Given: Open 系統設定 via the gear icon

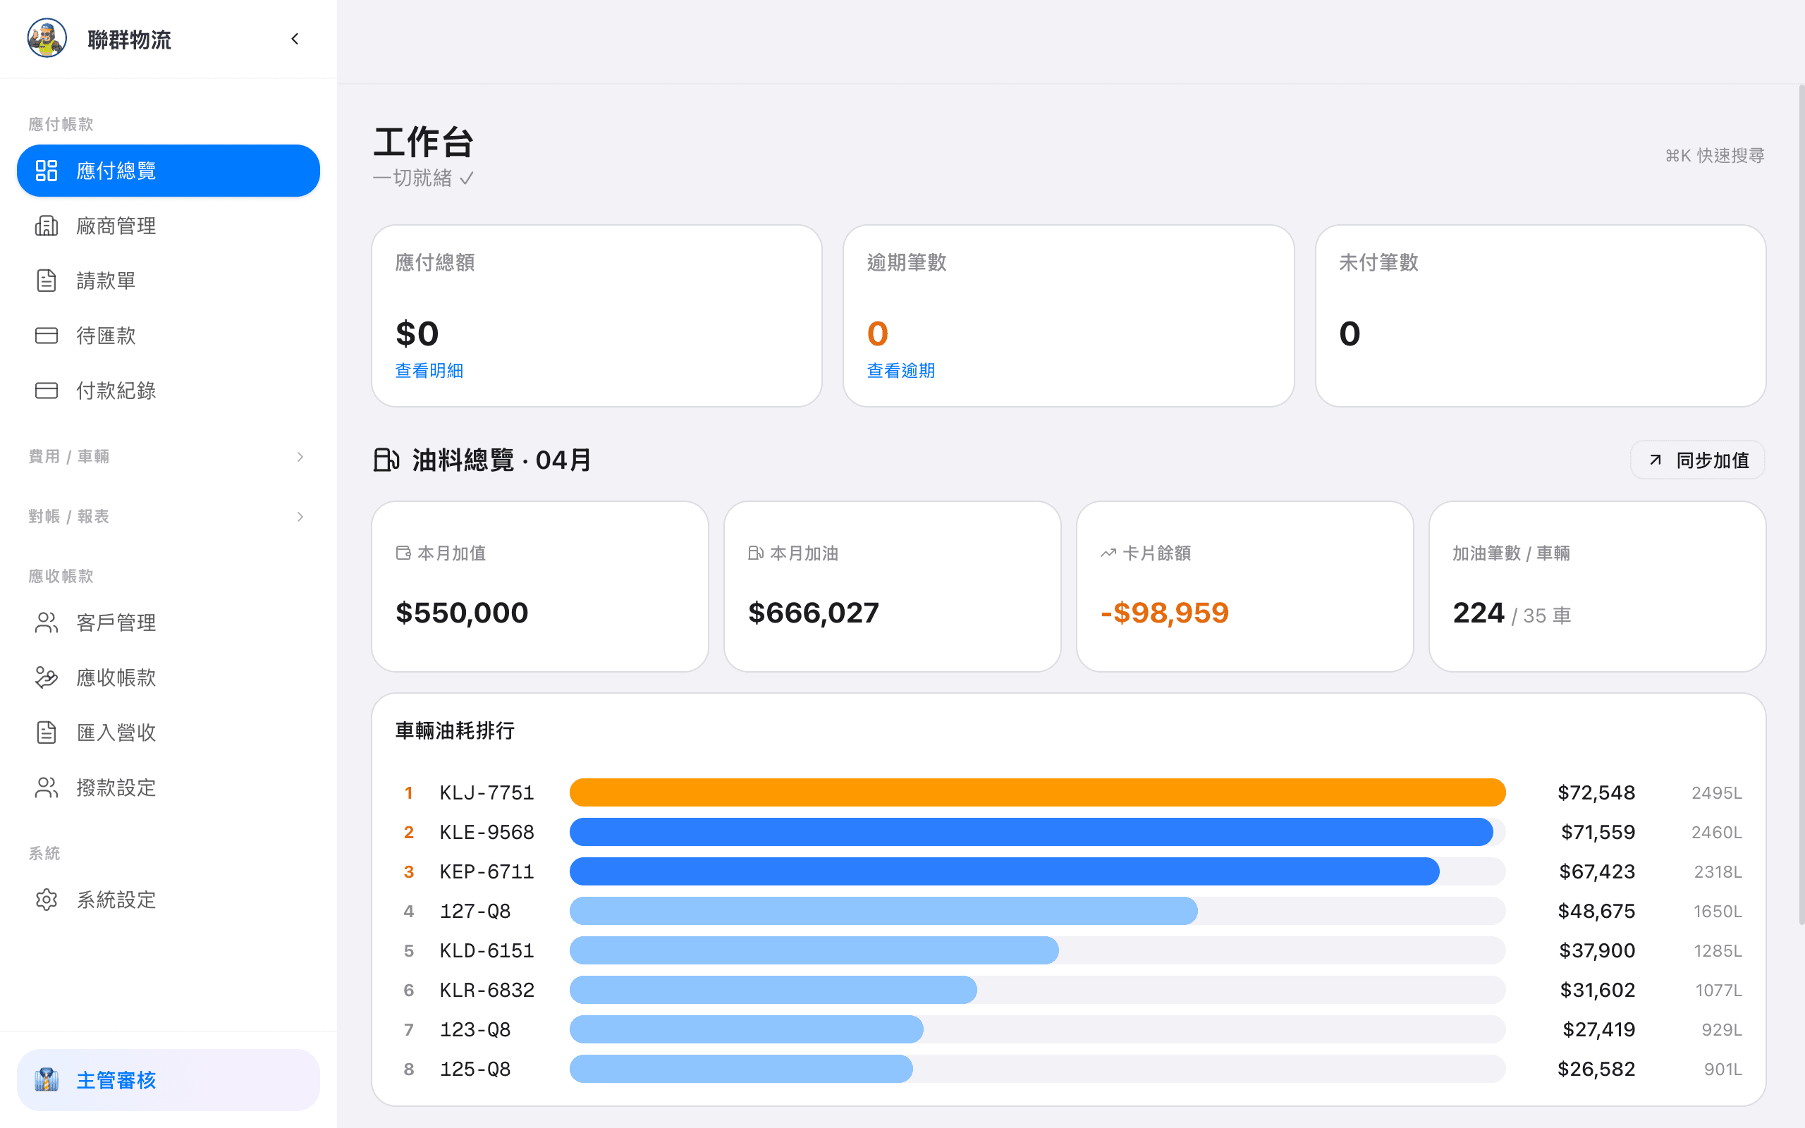Looking at the screenshot, I should click(x=47, y=899).
